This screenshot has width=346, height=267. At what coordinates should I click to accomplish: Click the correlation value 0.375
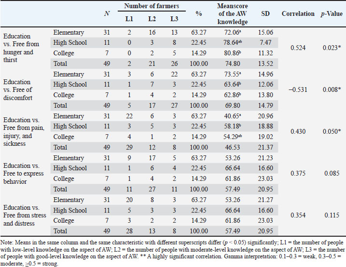click(297, 174)
